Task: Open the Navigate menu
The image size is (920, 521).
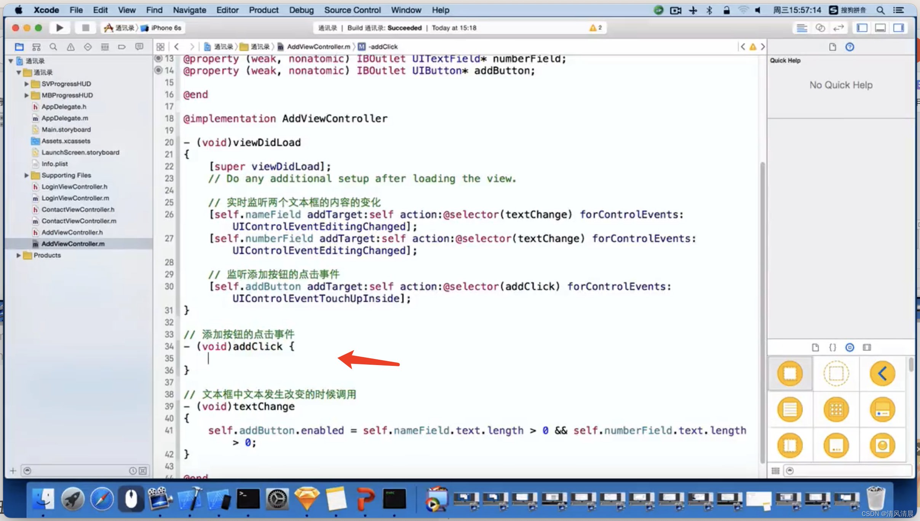Action: [189, 10]
